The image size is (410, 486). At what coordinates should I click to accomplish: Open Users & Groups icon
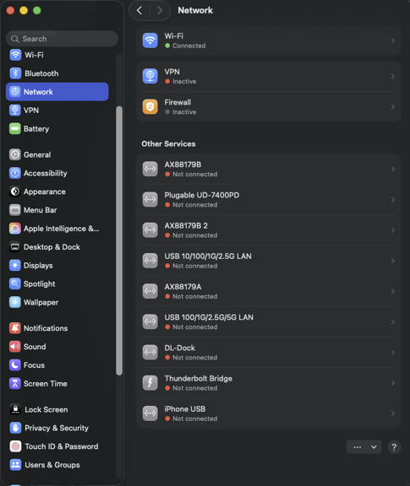[x=15, y=465]
